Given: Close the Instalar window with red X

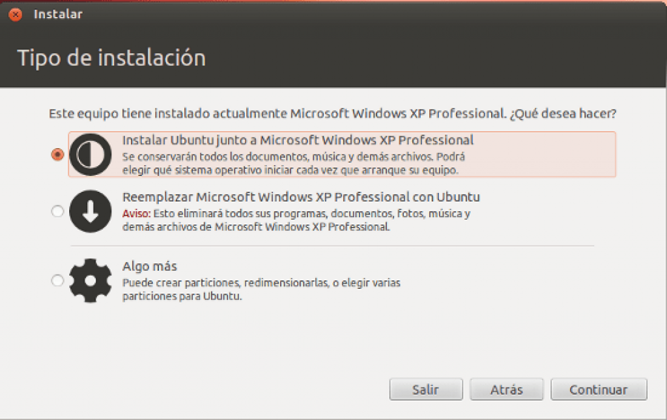Looking at the screenshot, I should point(16,15).
